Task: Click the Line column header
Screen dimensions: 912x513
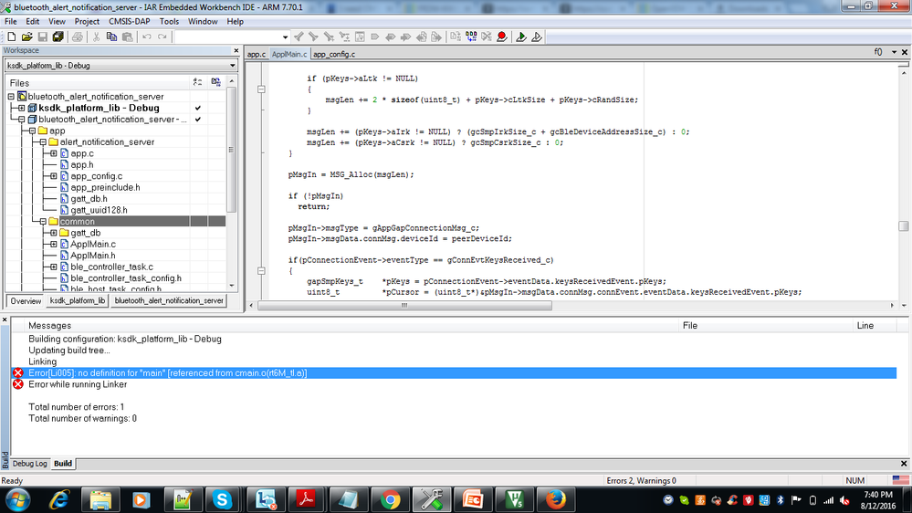Action: [873, 326]
